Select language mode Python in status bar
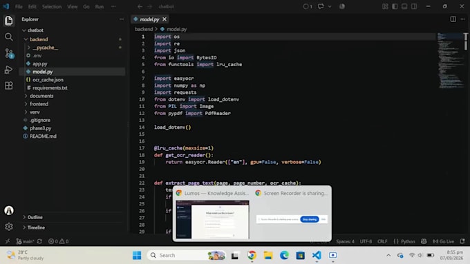The width and height of the screenshot is (470, 264). pyautogui.click(x=408, y=241)
